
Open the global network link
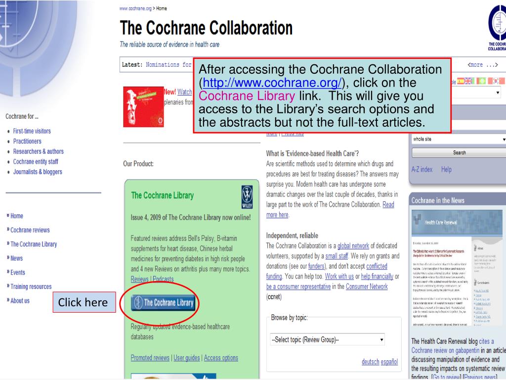(x=353, y=246)
